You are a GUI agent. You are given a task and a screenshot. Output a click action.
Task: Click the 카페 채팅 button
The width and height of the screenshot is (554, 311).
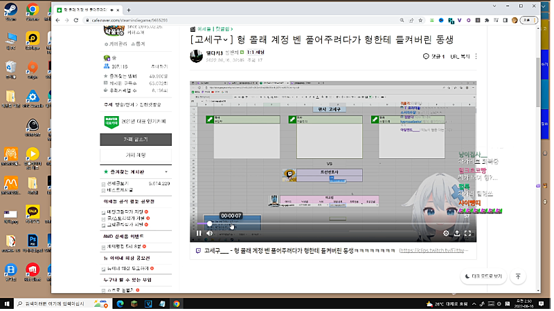pyautogui.click(x=136, y=155)
